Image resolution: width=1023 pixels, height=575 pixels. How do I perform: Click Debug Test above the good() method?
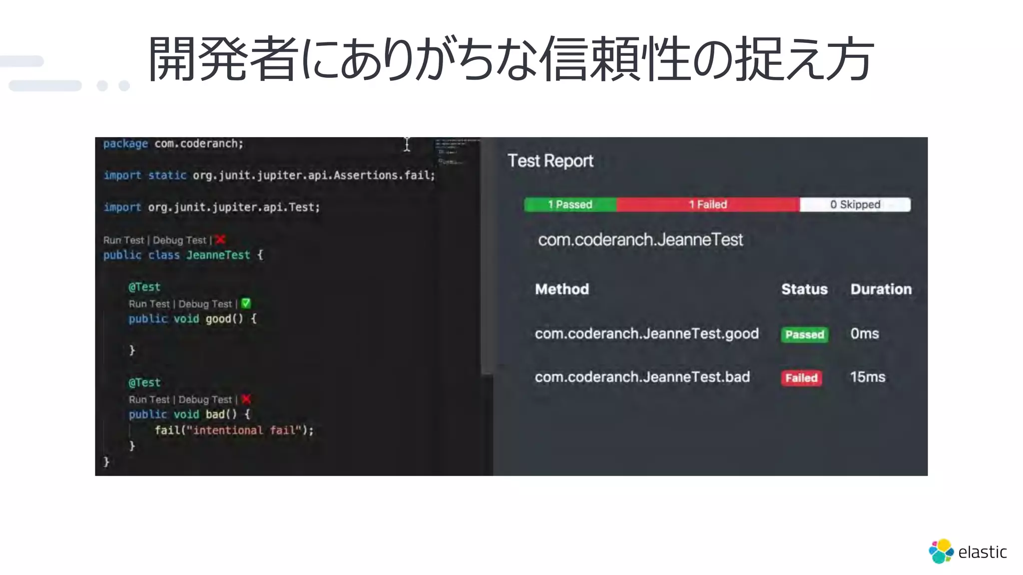pyautogui.click(x=205, y=304)
